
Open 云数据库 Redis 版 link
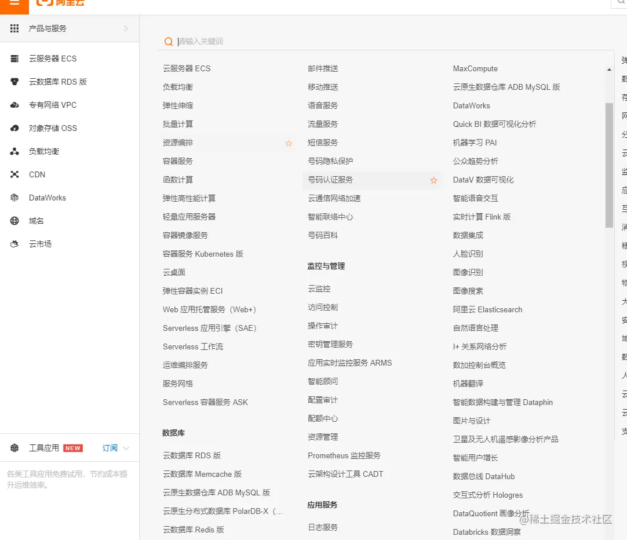pos(194,530)
